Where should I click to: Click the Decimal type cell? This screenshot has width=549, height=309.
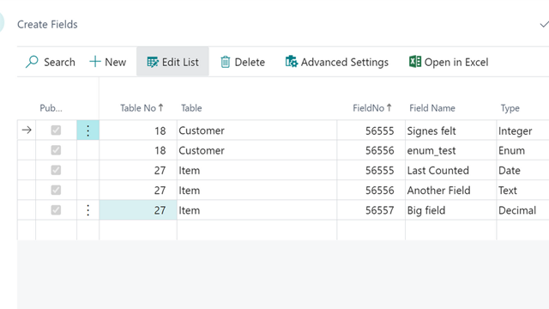pyautogui.click(x=522, y=210)
